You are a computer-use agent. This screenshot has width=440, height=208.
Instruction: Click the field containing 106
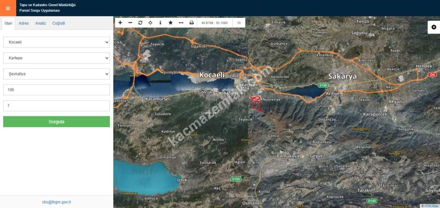pos(56,90)
